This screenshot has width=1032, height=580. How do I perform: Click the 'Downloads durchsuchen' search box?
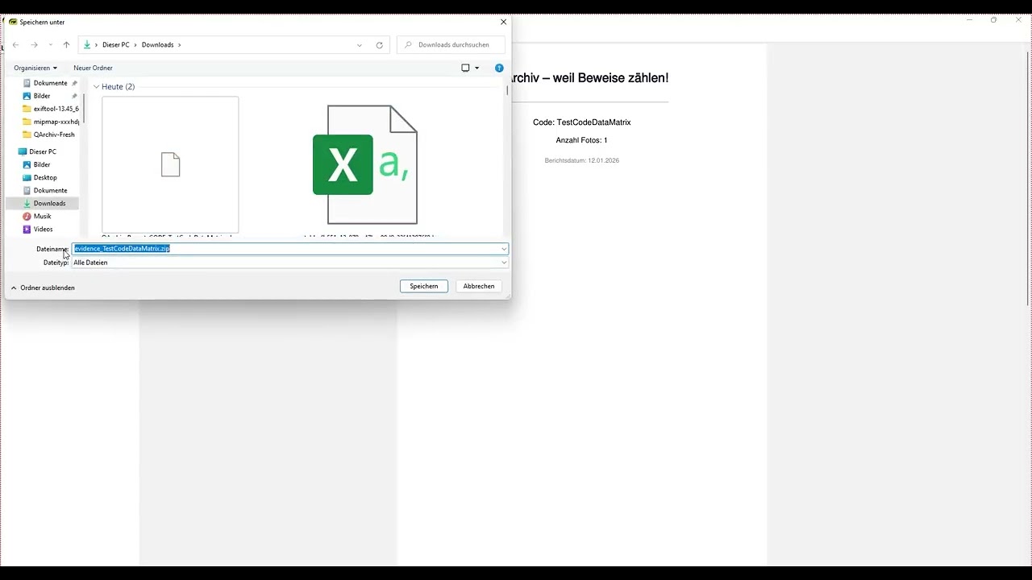pyautogui.click(x=451, y=45)
